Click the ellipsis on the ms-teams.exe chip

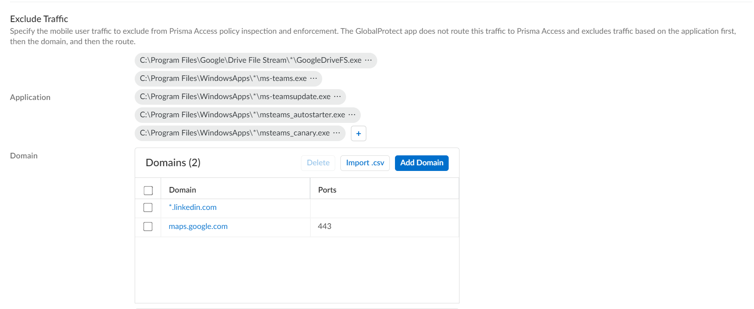314,78
